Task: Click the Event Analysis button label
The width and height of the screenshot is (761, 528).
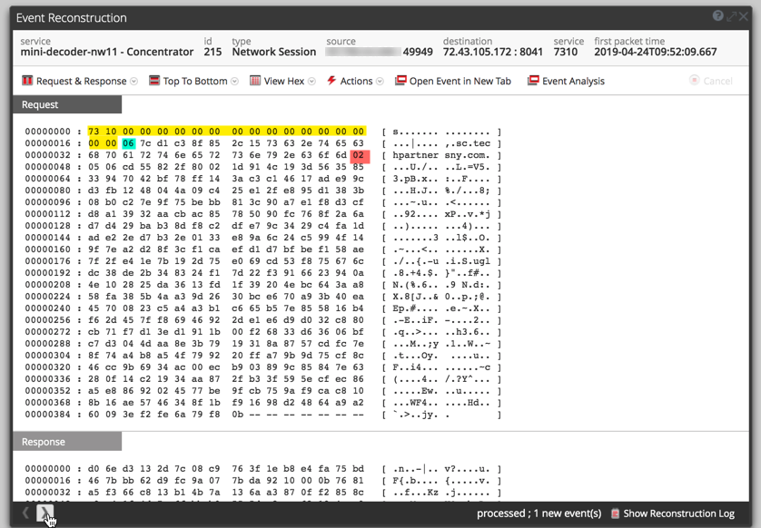Action: coord(573,81)
